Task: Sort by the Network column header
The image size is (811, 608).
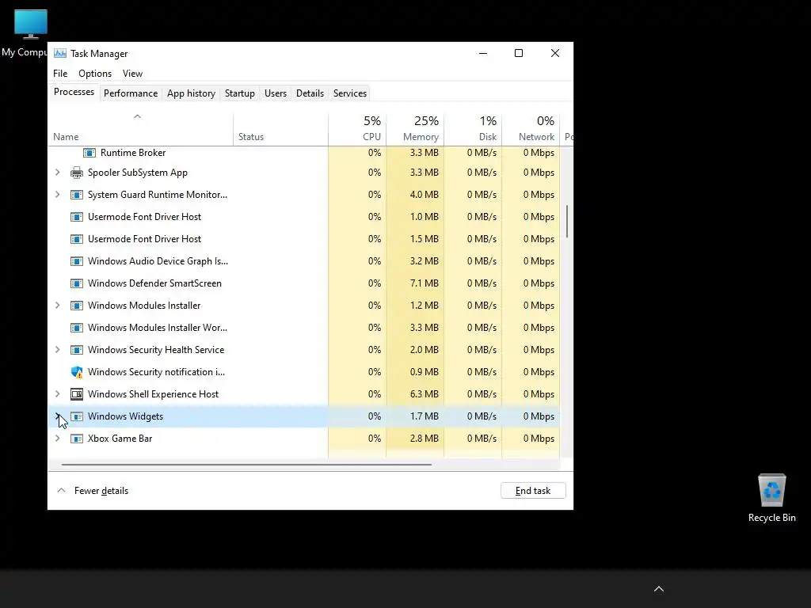Action: tap(531, 128)
